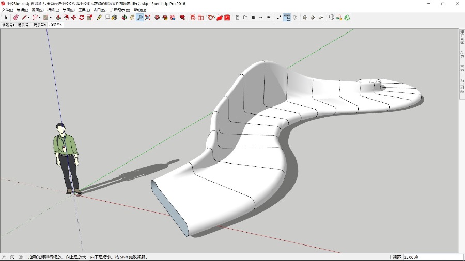Open the 扩展程序(x) menu
The width and height of the screenshot is (465, 261).
[120, 10]
